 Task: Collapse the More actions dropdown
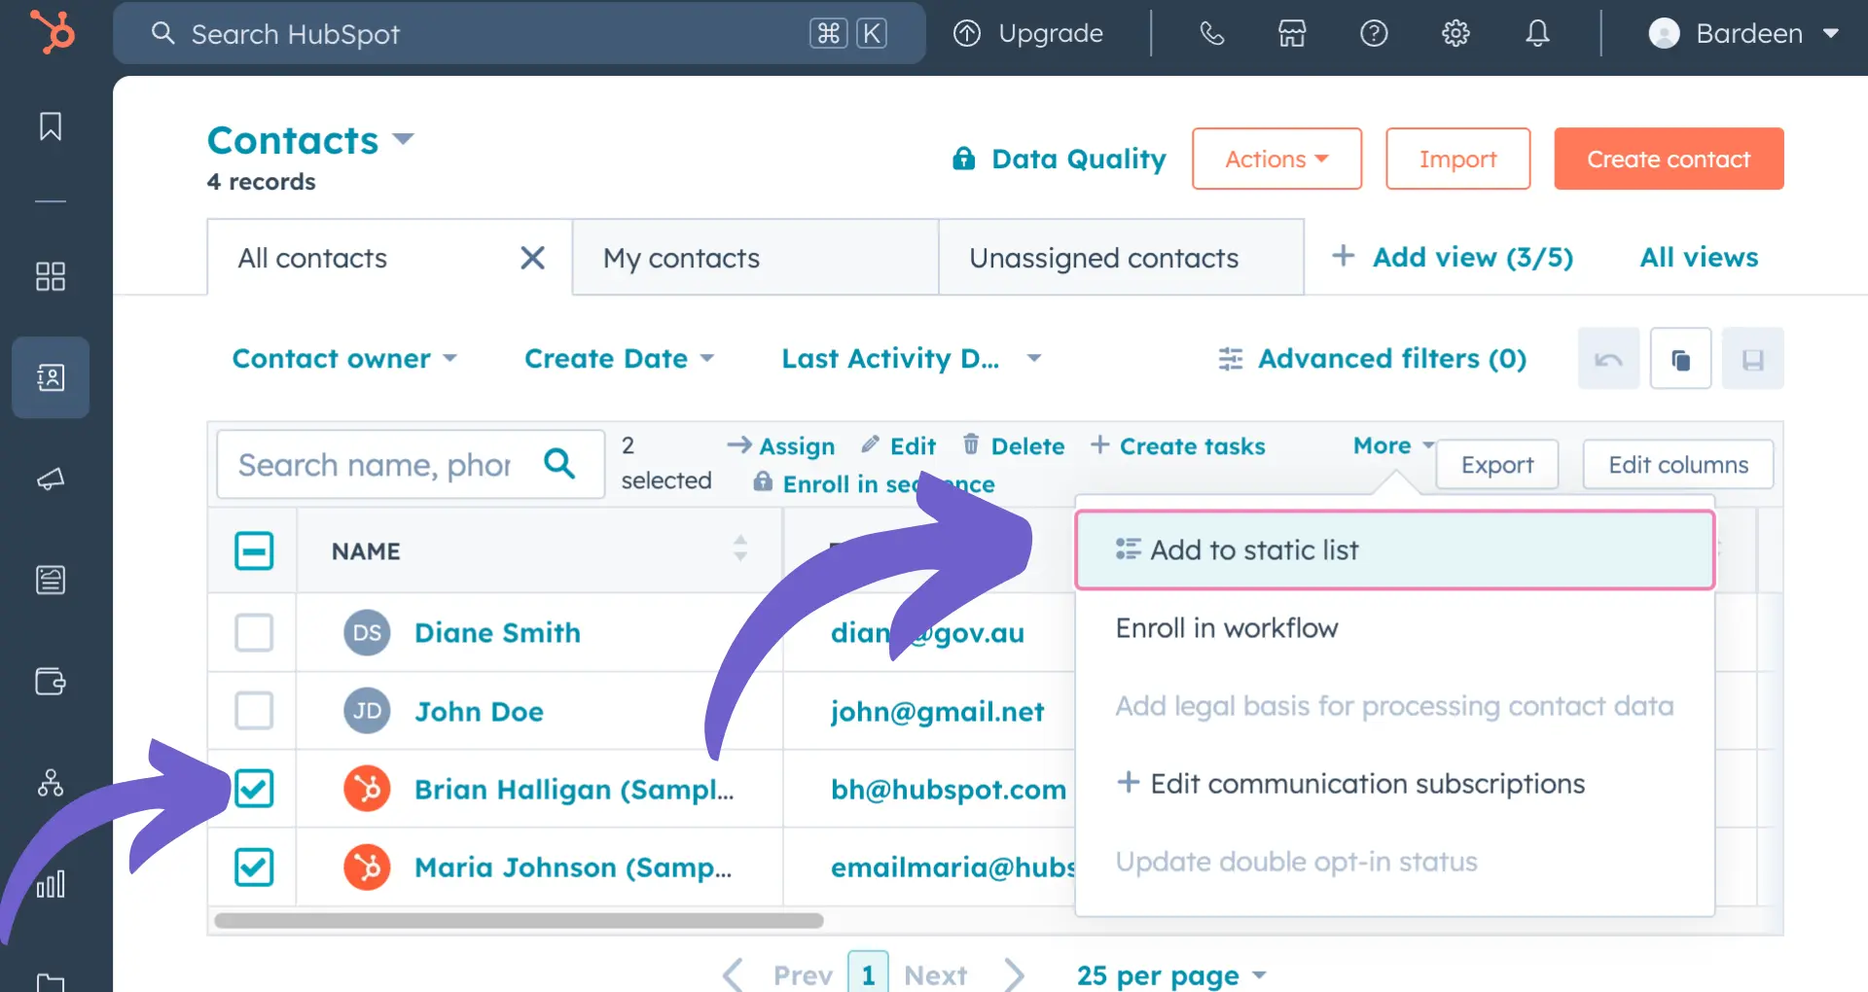tap(1393, 444)
